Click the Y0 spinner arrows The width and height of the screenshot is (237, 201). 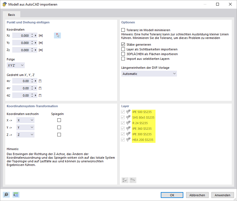(32, 43)
